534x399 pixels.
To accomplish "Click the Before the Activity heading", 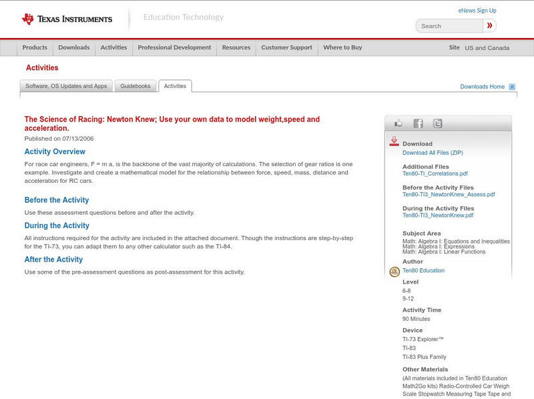I will [57, 200].
